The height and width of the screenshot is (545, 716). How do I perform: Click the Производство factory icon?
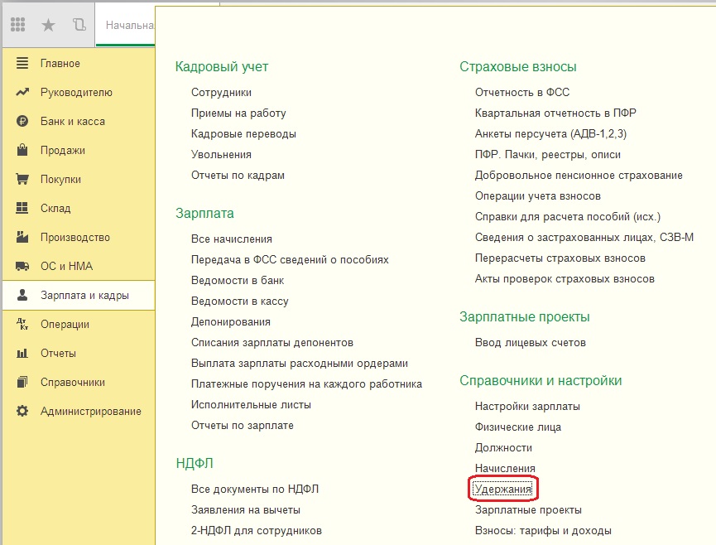(x=22, y=237)
